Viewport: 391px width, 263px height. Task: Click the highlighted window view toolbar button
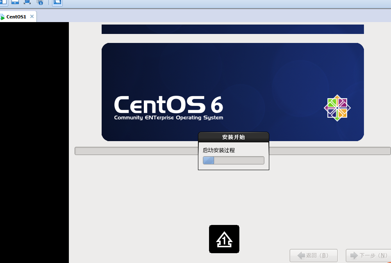click(x=57, y=2)
